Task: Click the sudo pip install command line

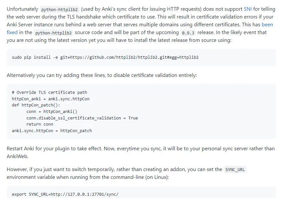Action: 105,57
